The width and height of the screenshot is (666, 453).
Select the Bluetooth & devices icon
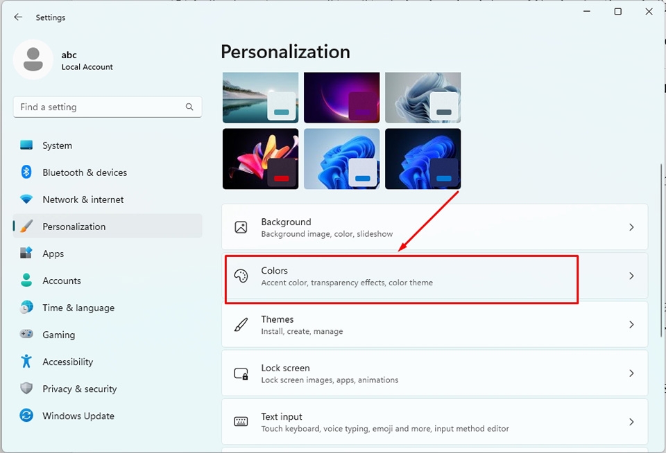click(26, 172)
